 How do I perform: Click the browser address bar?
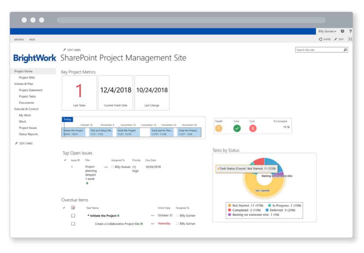pos(191,20)
